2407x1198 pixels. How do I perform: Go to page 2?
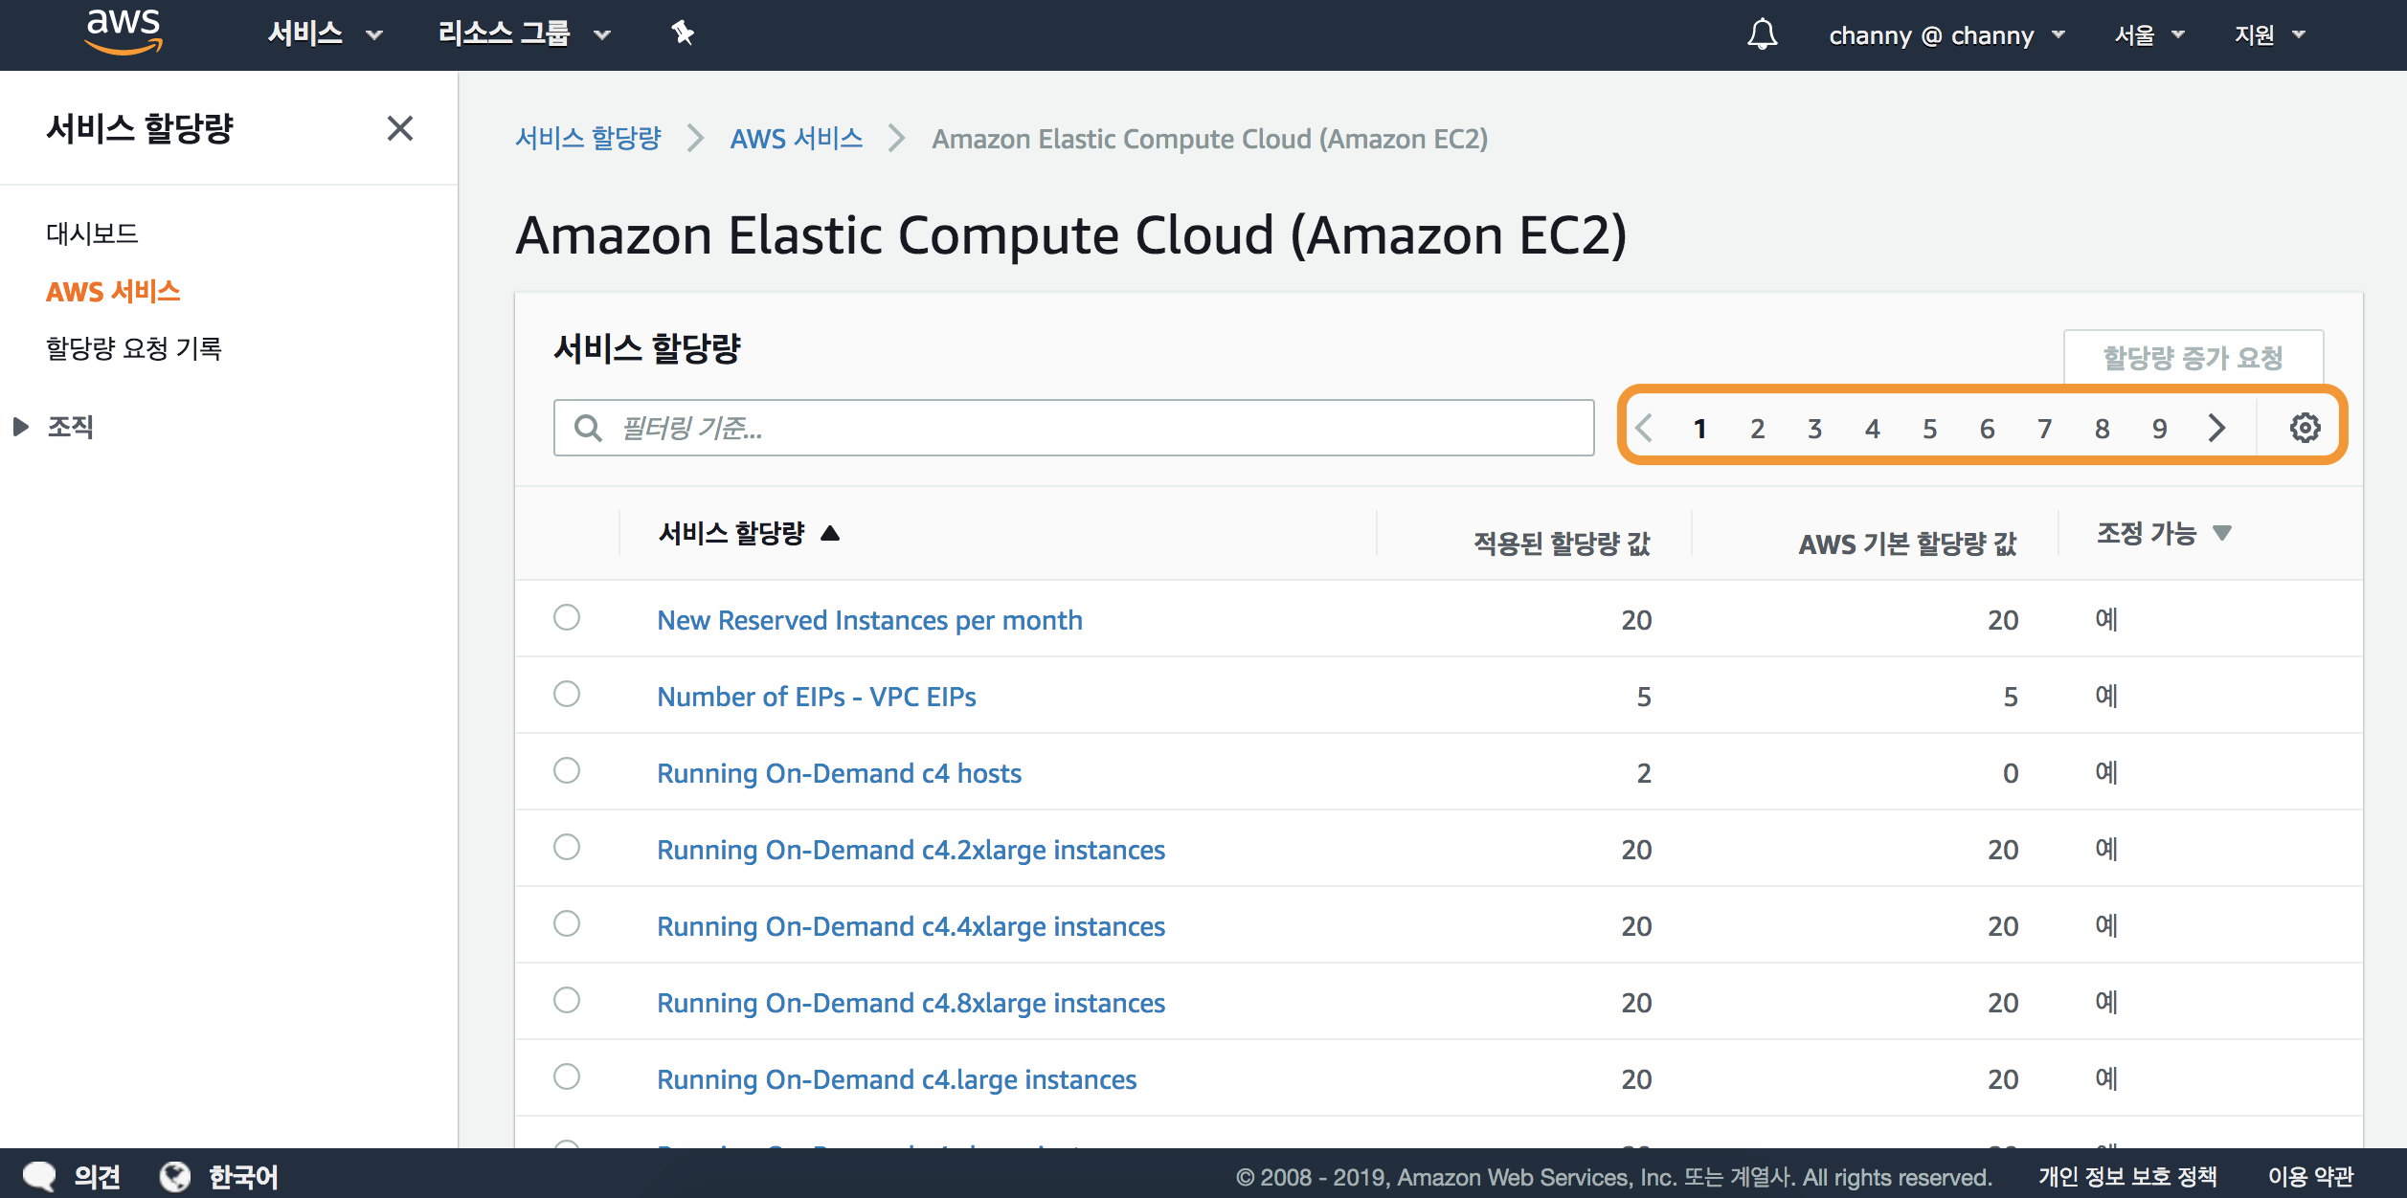pos(1757,429)
